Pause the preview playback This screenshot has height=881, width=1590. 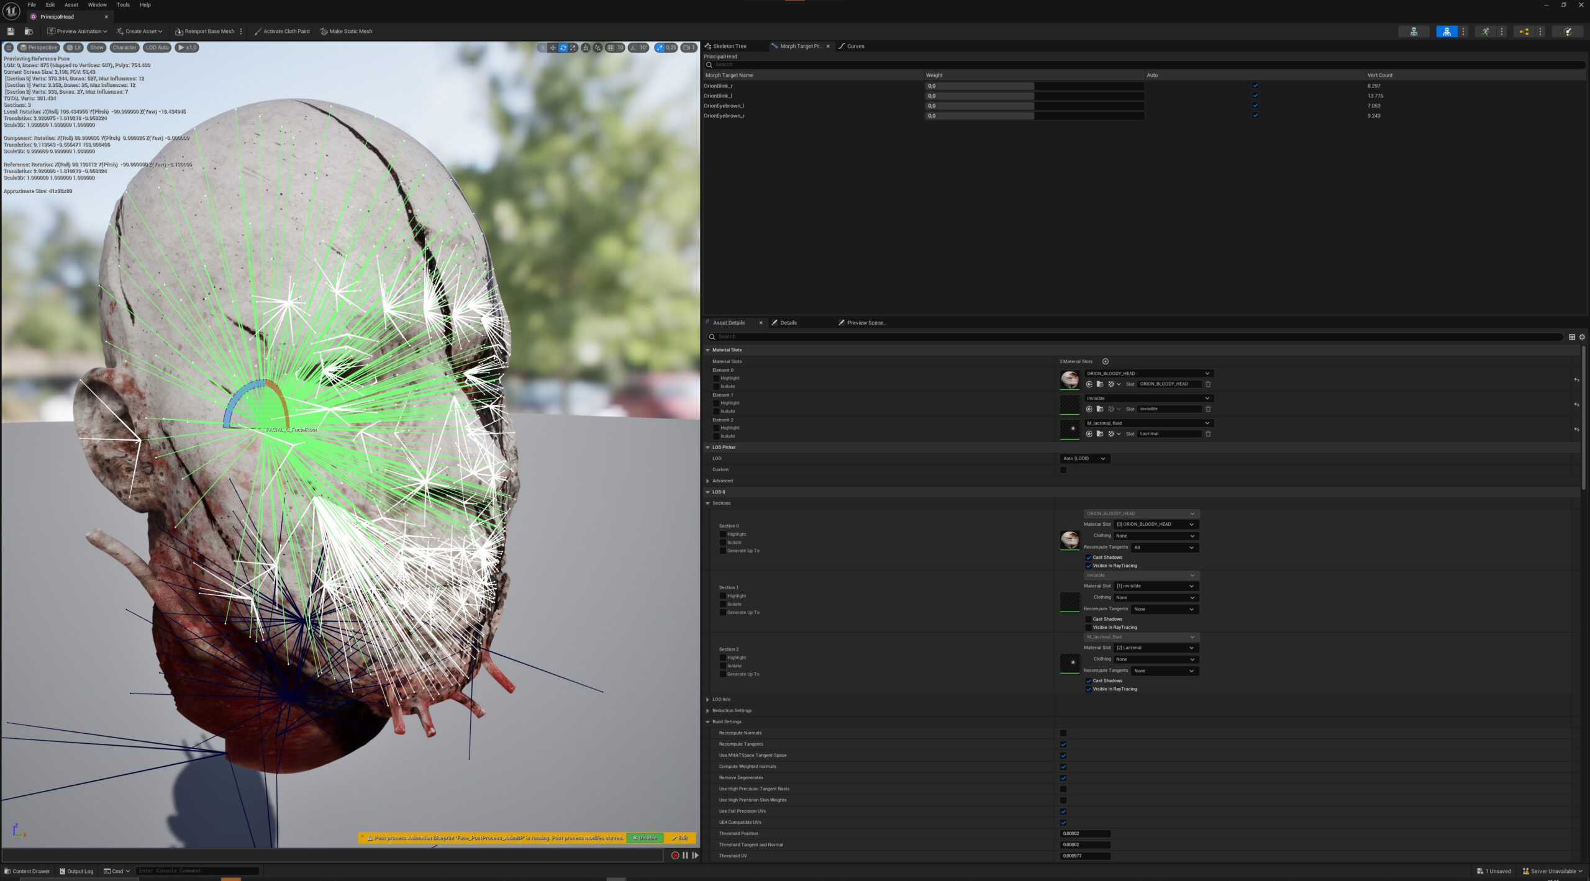click(x=685, y=855)
